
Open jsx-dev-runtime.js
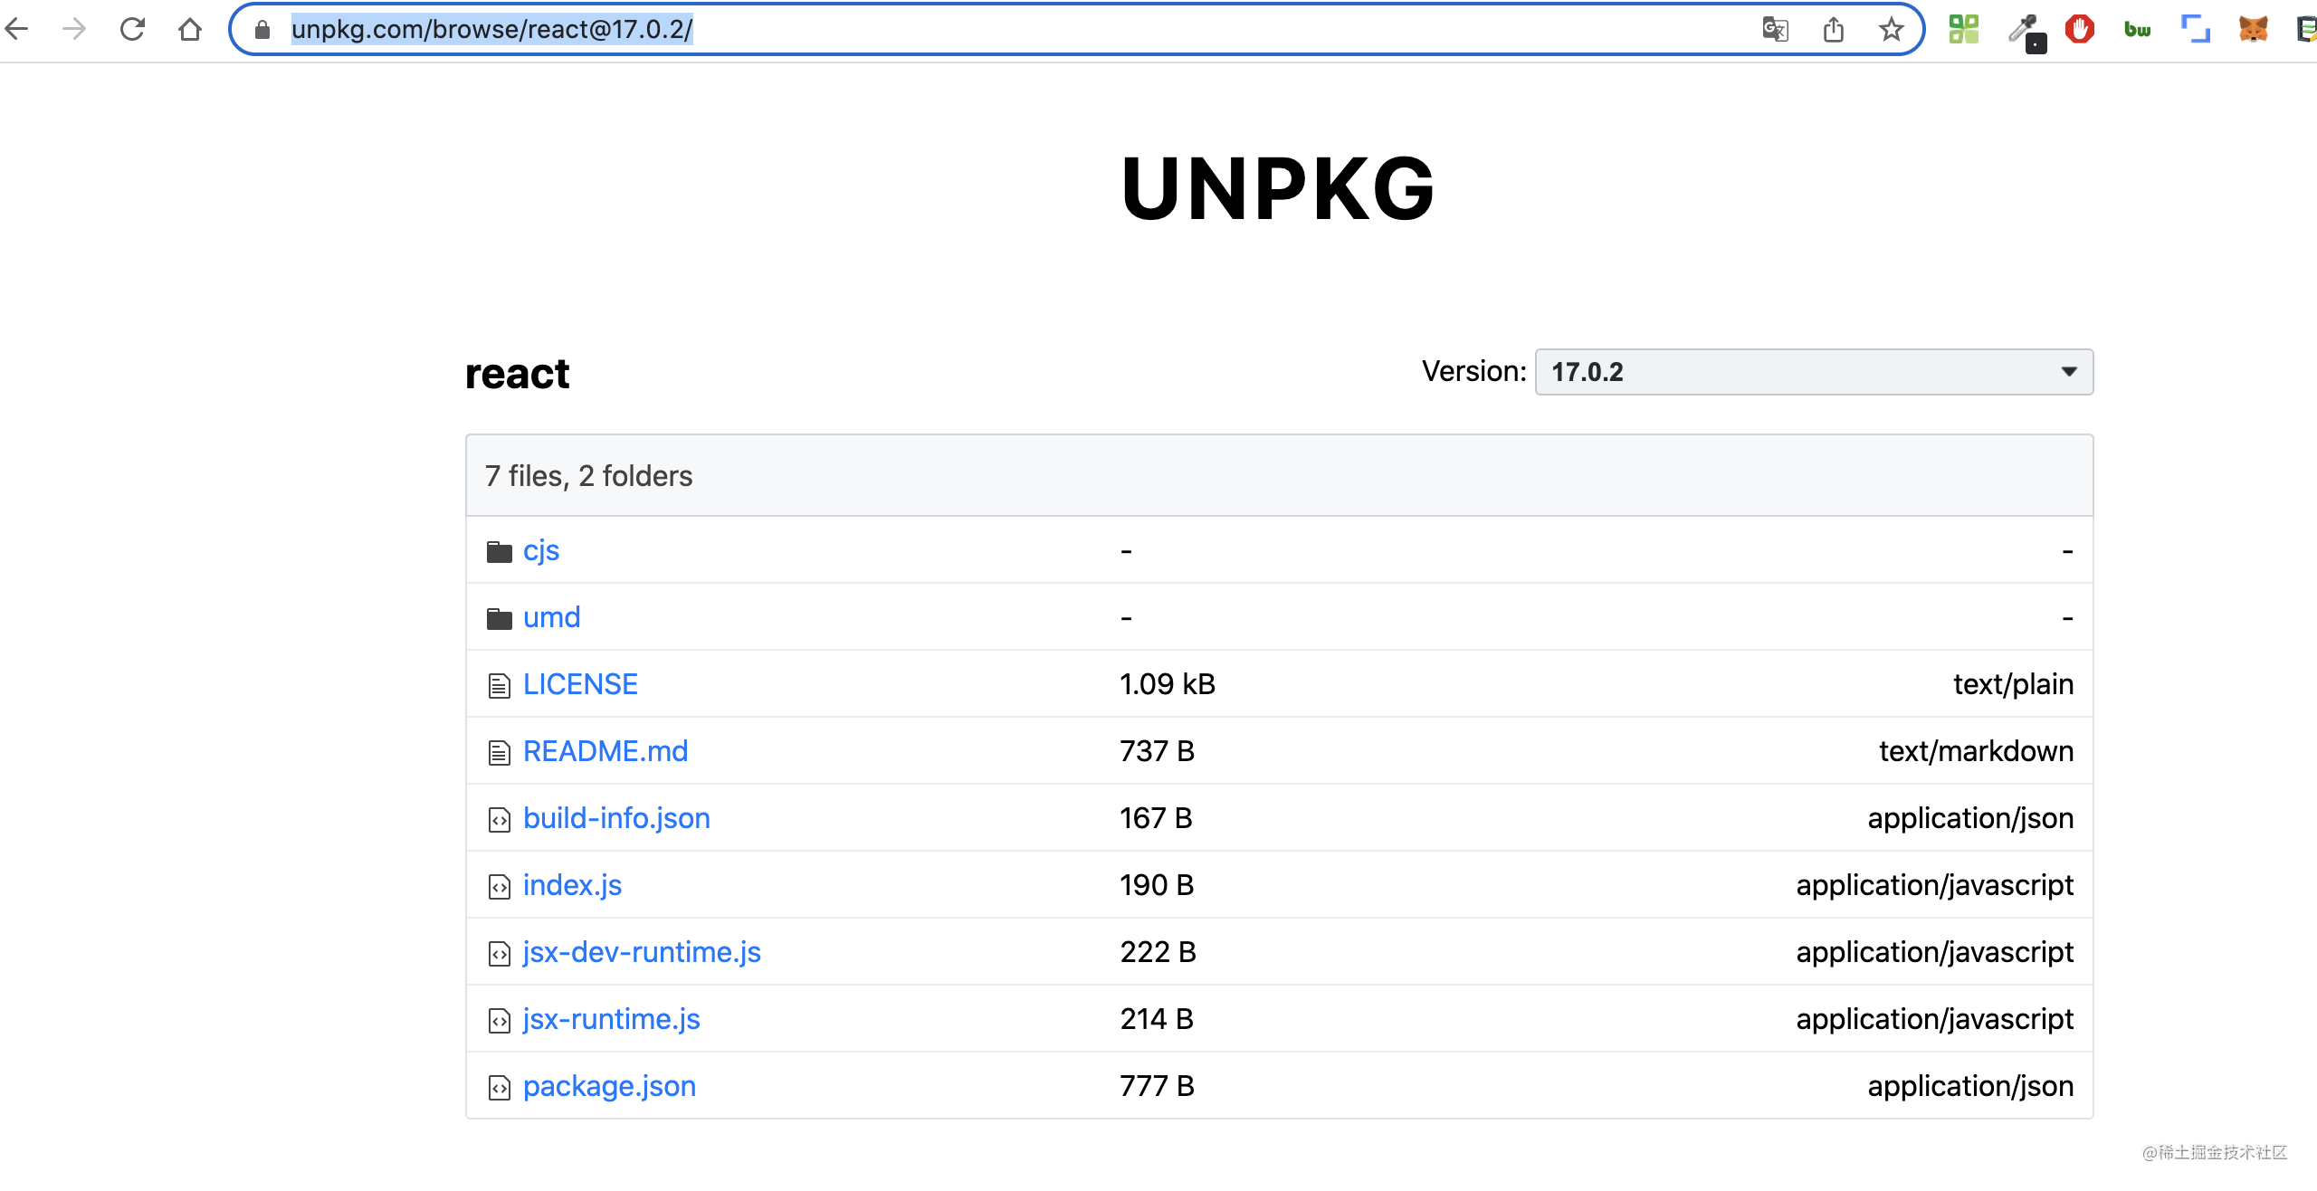642,951
